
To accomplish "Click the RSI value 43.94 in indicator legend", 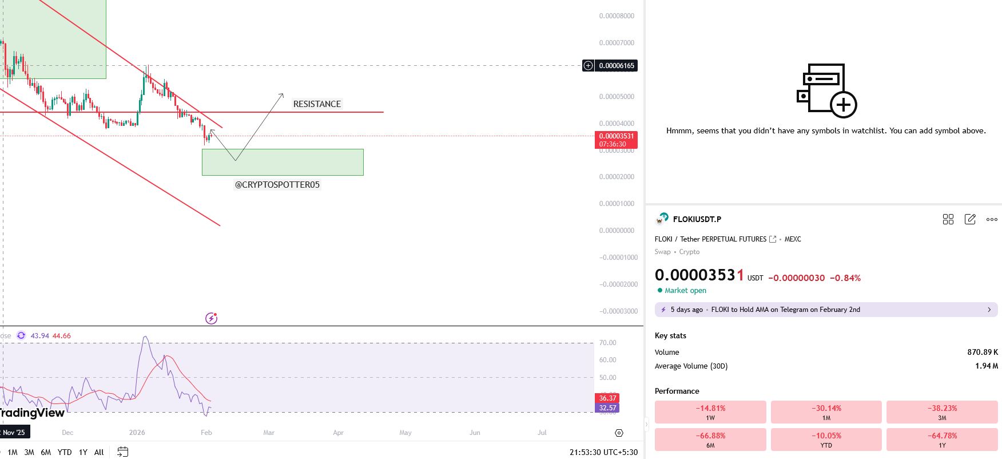I will tap(40, 336).
